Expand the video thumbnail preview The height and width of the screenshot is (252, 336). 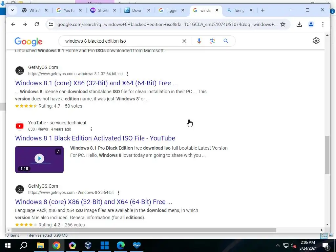[x=58, y=152]
